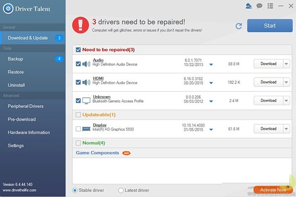Click the Driver Talent gear logo
Screen dimensions: 296x197
[x=8, y=9]
